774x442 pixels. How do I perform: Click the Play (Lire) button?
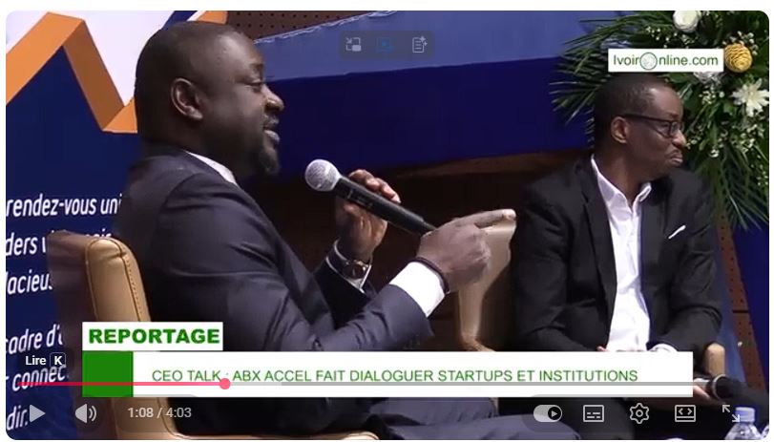[36, 413]
